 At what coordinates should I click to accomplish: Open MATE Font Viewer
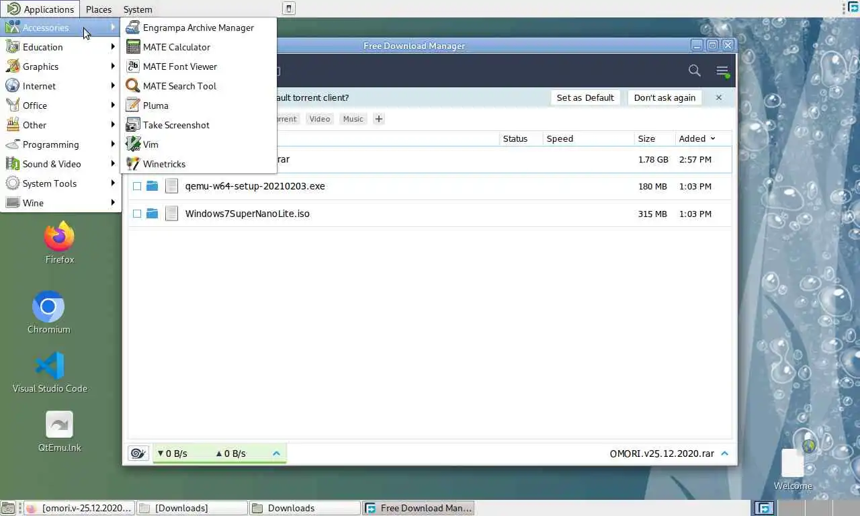(198, 67)
